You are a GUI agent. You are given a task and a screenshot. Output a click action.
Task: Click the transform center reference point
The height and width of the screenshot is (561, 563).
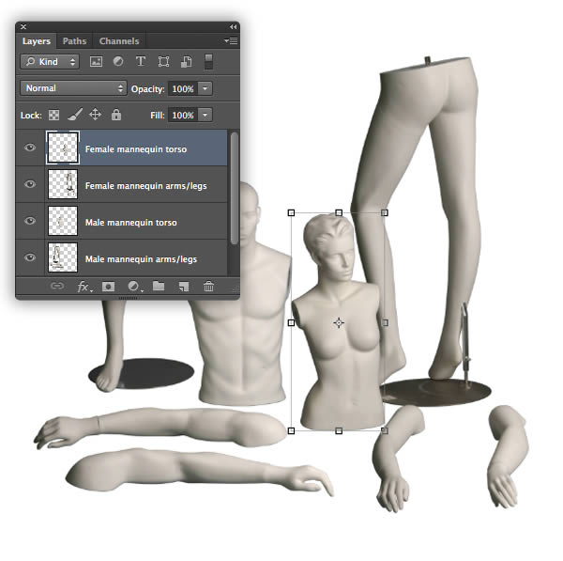[x=339, y=322]
